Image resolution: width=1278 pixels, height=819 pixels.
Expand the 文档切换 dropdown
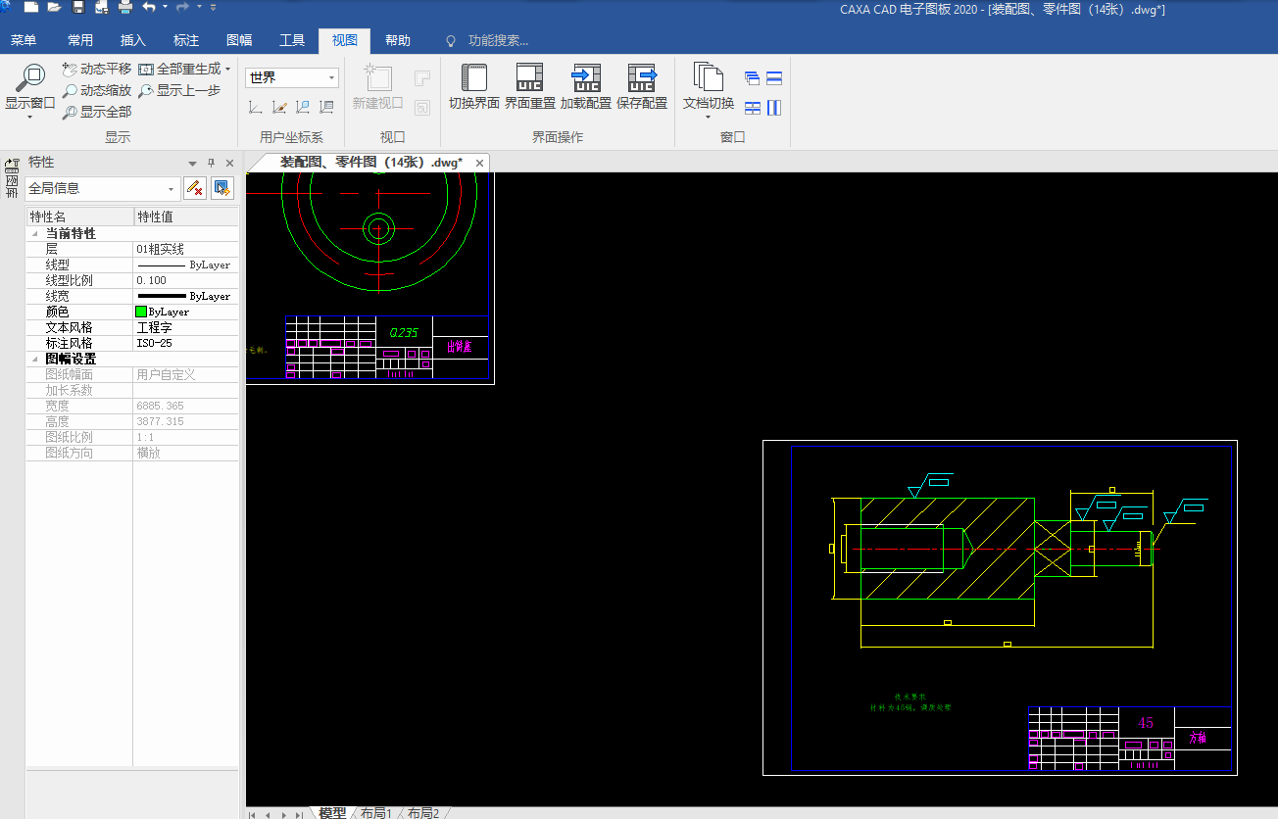pos(709,117)
